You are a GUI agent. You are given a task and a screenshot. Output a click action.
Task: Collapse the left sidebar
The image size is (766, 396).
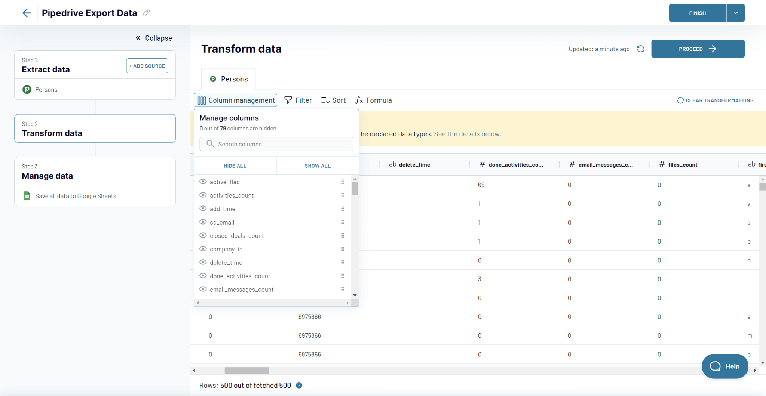tap(153, 38)
